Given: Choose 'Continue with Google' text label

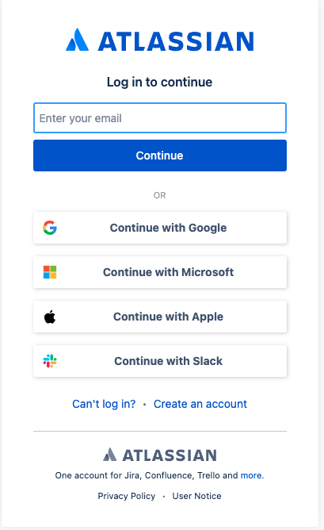Looking at the screenshot, I should pos(168,228).
